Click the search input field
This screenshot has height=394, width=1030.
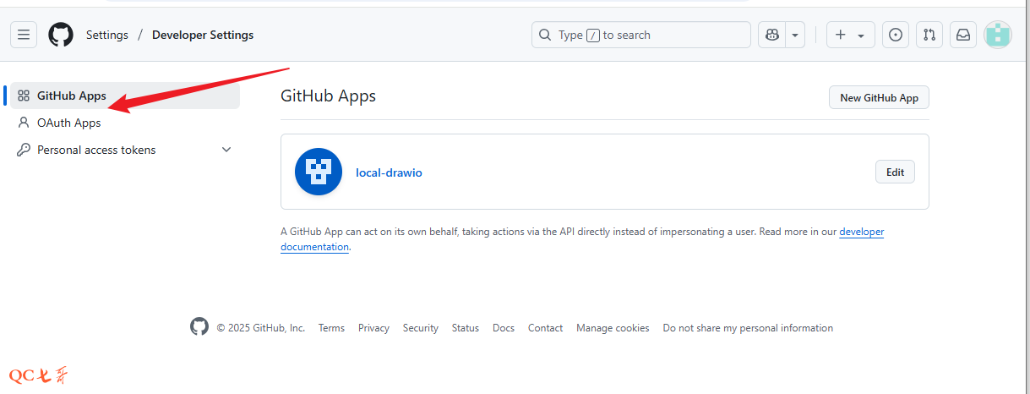tap(651, 35)
